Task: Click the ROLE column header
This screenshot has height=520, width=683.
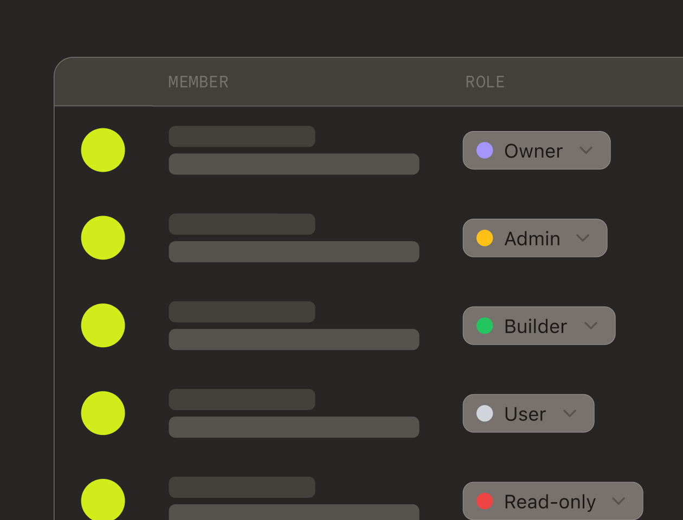Action: click(485, 82)
